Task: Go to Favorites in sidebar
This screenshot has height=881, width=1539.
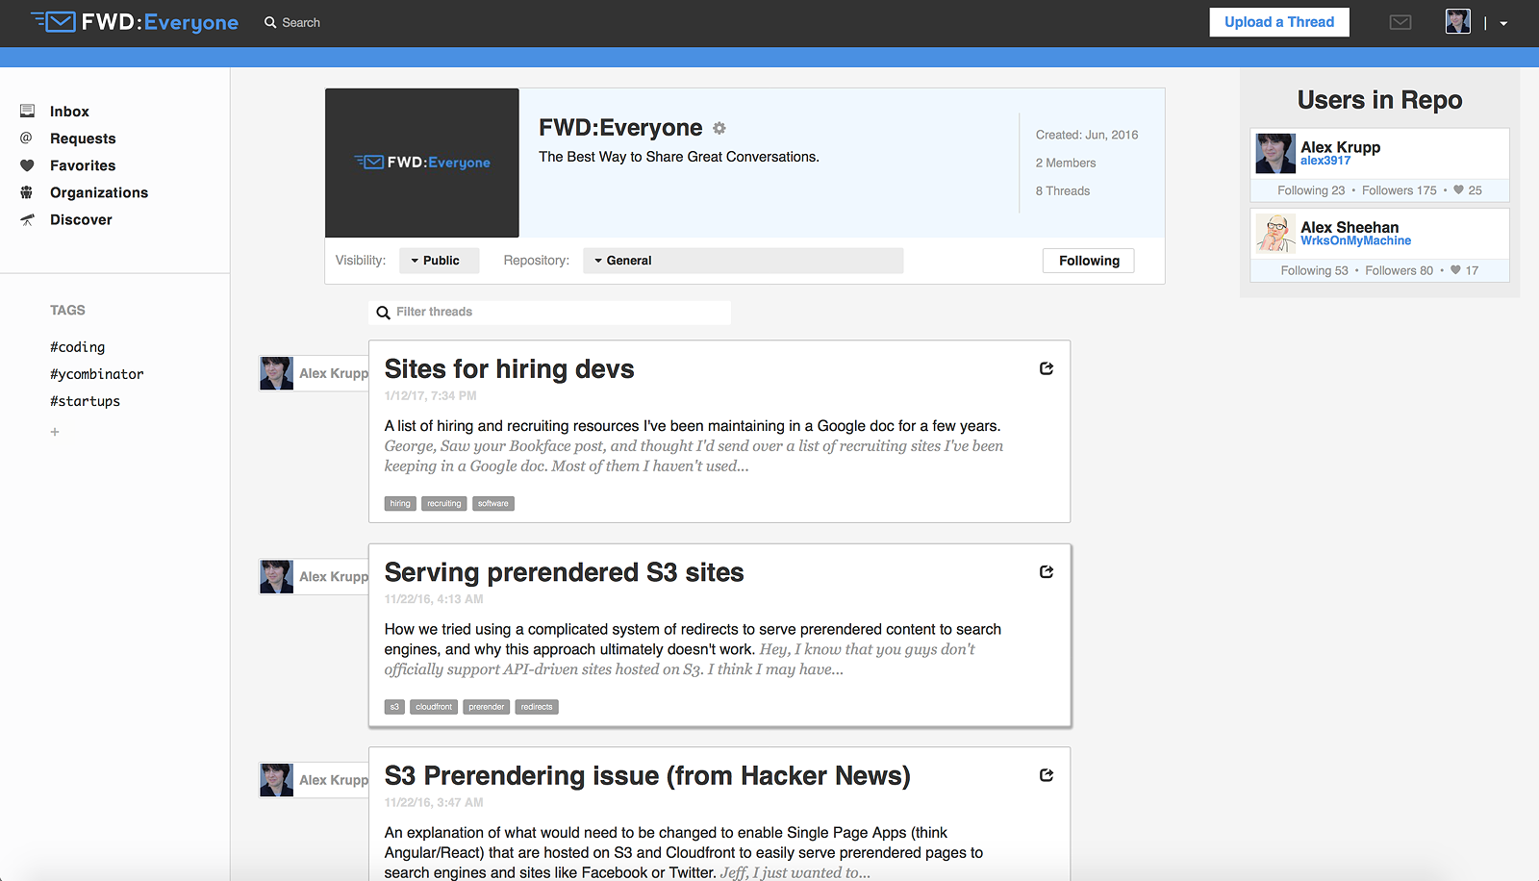Action: pos(83,165)
